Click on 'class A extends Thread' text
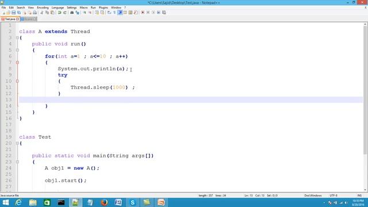The image size is (368, 207). (55, 32)
